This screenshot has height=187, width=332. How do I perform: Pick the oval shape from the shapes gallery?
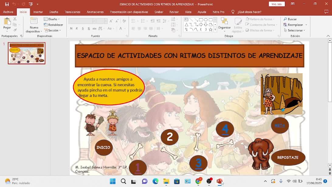(206, 19)
